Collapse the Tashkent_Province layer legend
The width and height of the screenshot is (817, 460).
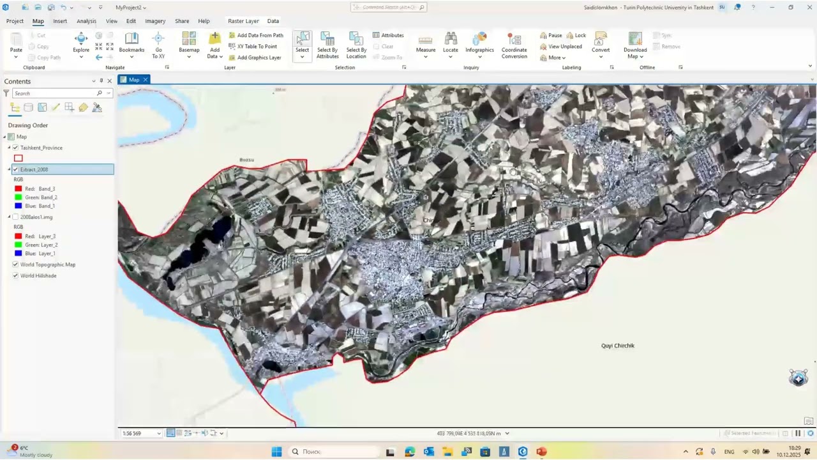[x=10, y=148]
